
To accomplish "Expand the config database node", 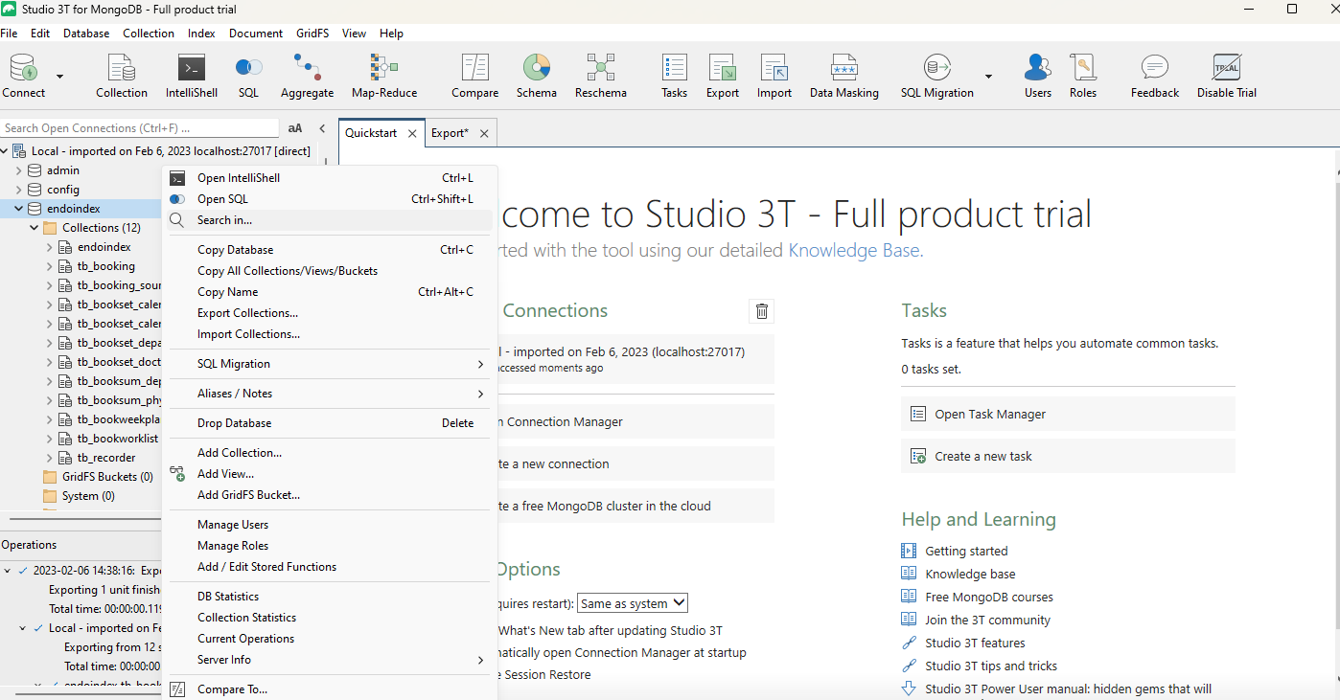I will (x=18, y=190).
